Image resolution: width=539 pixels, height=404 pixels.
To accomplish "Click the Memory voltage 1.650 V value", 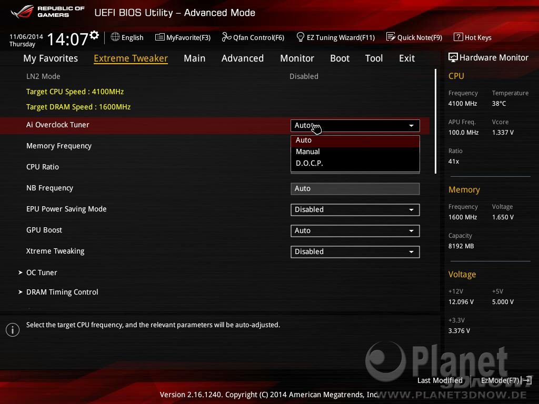I will point(503,217).
